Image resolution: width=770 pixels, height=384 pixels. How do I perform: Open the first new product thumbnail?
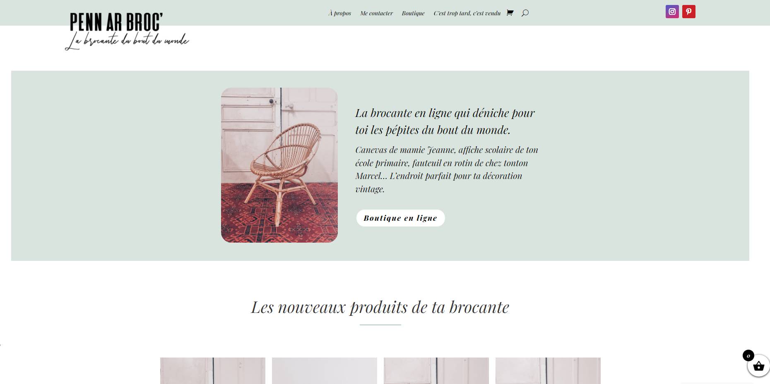click(213, 371)
